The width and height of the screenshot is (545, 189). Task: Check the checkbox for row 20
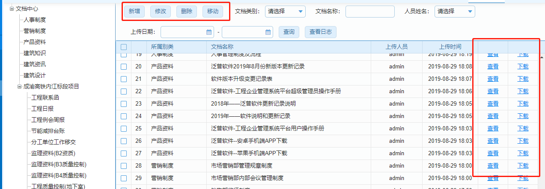(124, 67)
